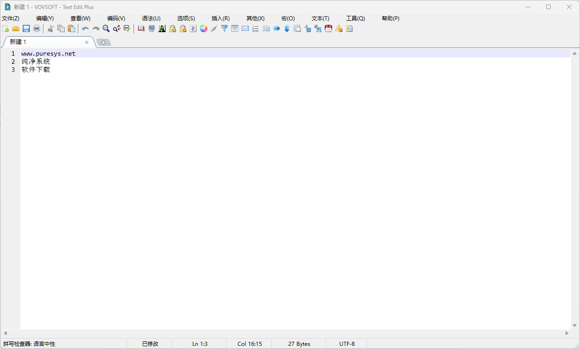580x349 pixels.
Task: Cut the selected text
Action: (50, 28)
